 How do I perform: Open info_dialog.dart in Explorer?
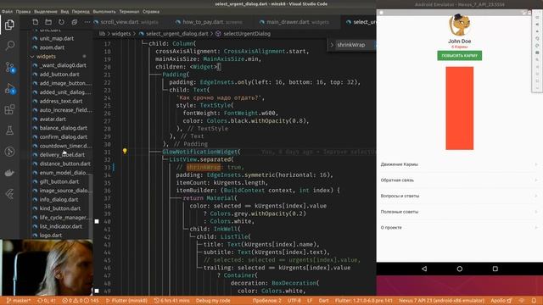point(59,200)
